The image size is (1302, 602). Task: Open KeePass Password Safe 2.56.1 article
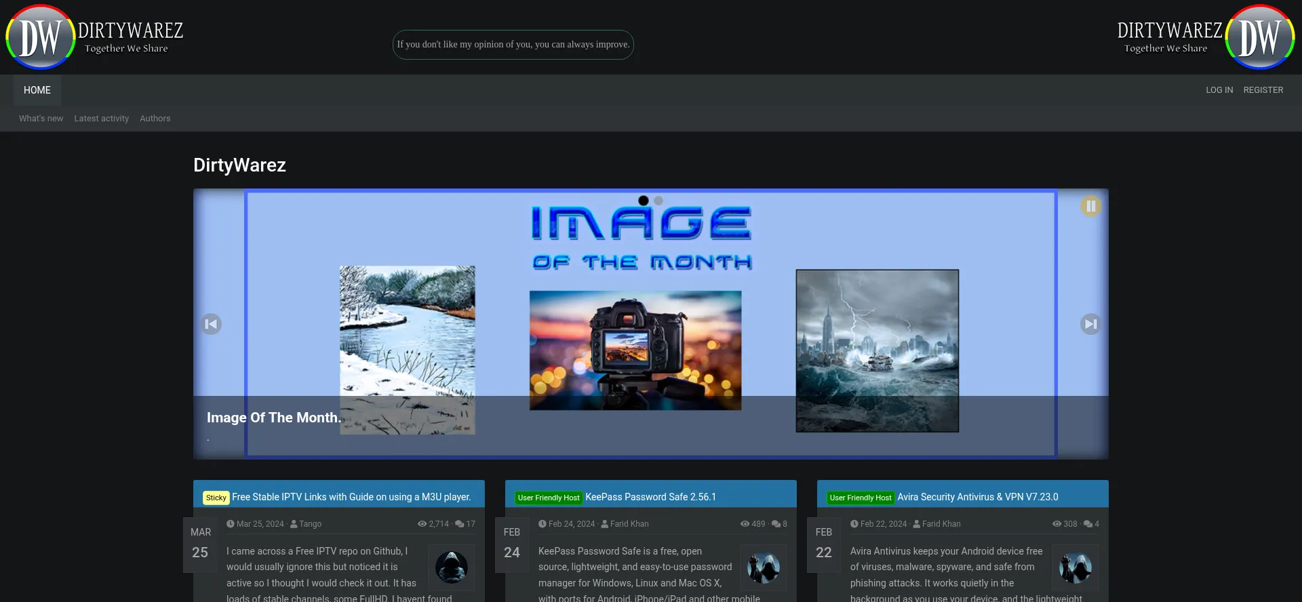click(650, 497)
